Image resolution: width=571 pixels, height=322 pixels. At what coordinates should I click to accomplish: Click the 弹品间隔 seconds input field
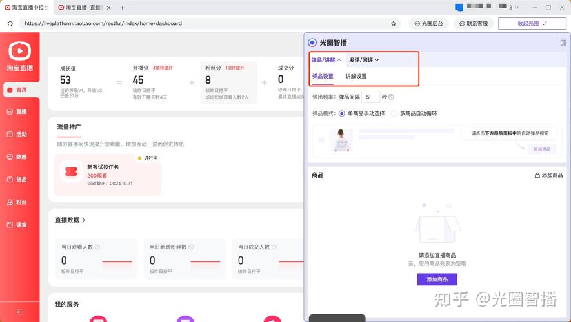[x=371, y=97]
